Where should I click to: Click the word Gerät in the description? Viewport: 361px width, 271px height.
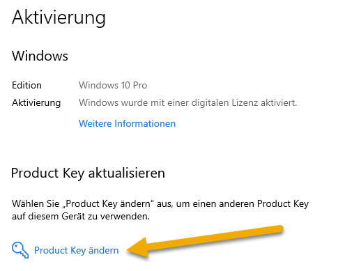click(70, 217)
